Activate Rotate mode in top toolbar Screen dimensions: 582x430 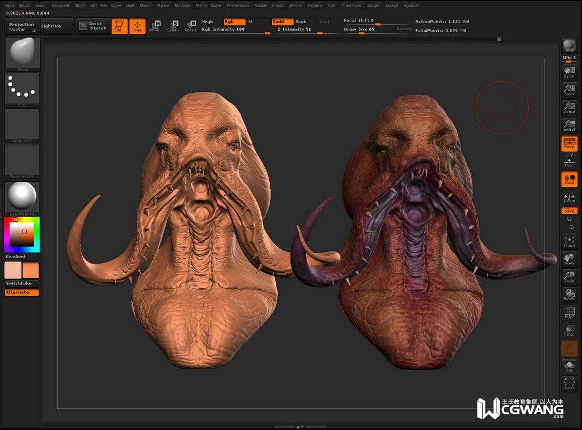[191, 26]
